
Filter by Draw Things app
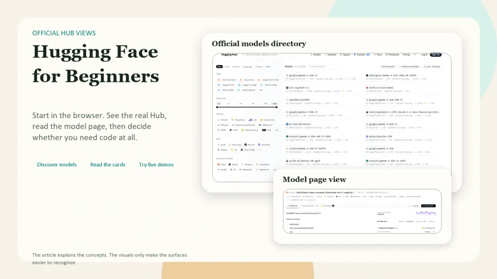[248, 150]
